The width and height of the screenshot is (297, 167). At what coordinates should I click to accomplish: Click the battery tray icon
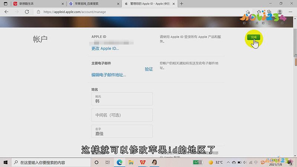point(239,163)
